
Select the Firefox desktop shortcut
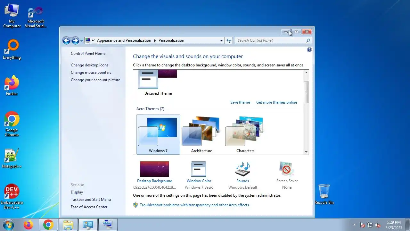12,85
